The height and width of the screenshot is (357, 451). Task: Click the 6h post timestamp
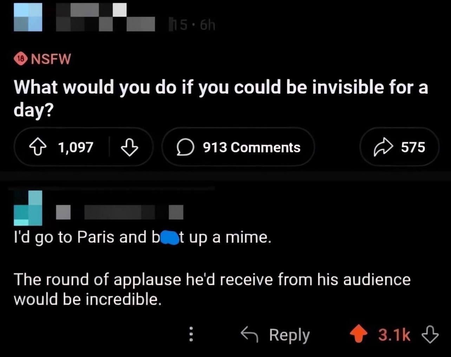208,25
